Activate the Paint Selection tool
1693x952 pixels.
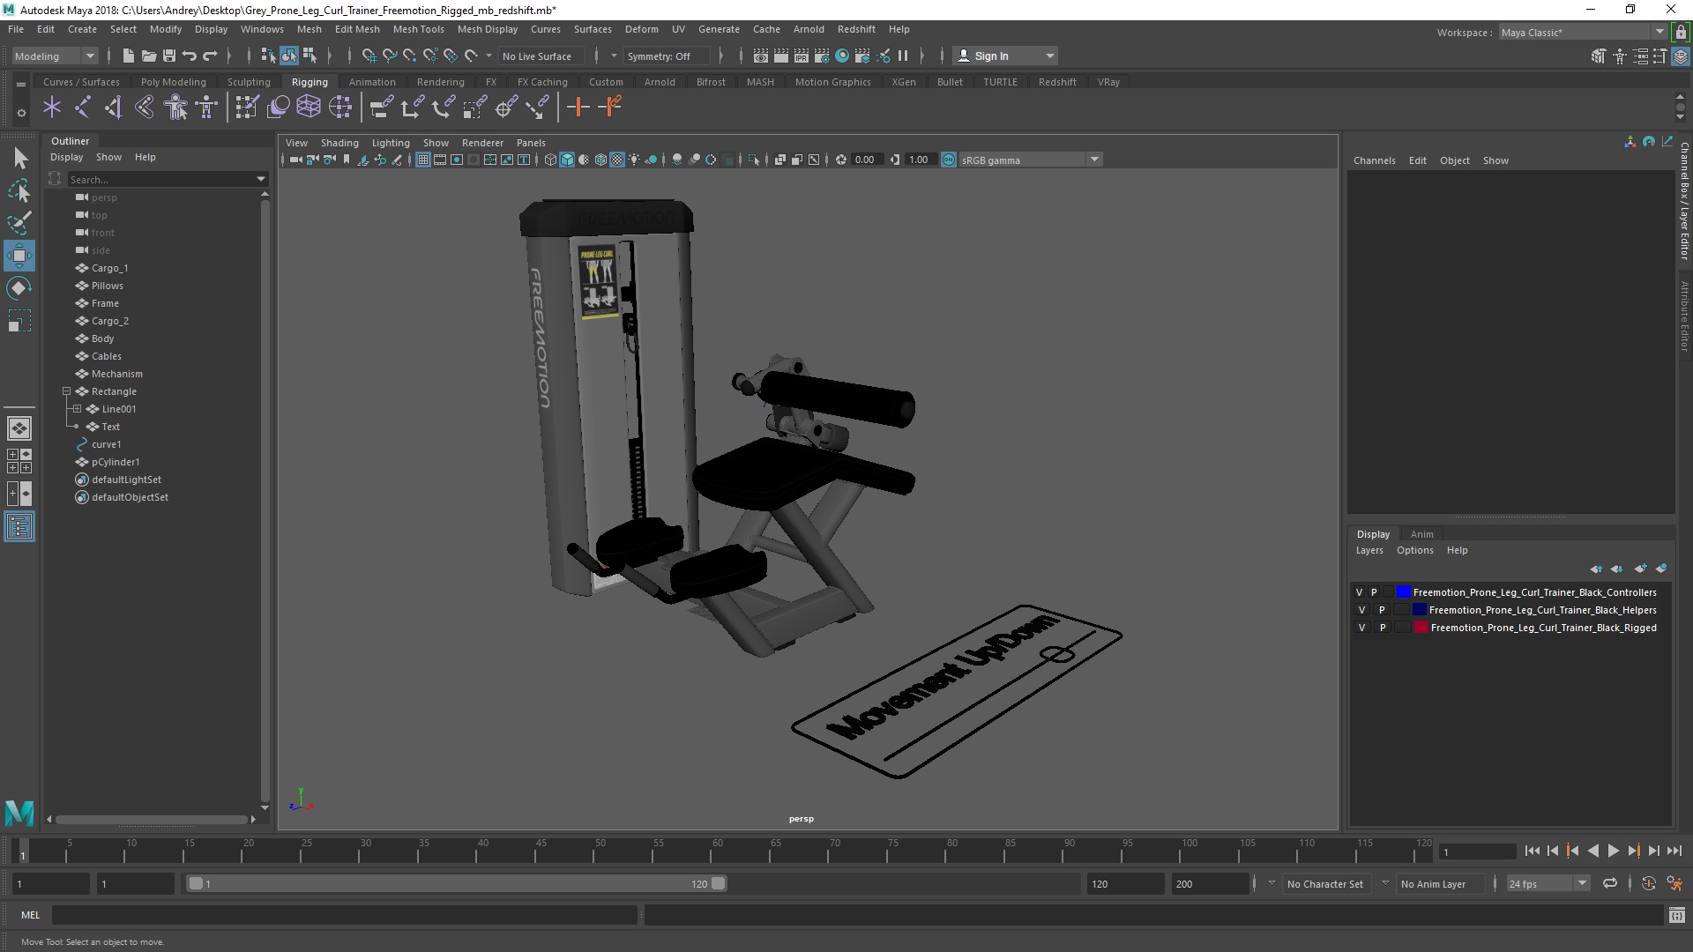click(19, 223)
